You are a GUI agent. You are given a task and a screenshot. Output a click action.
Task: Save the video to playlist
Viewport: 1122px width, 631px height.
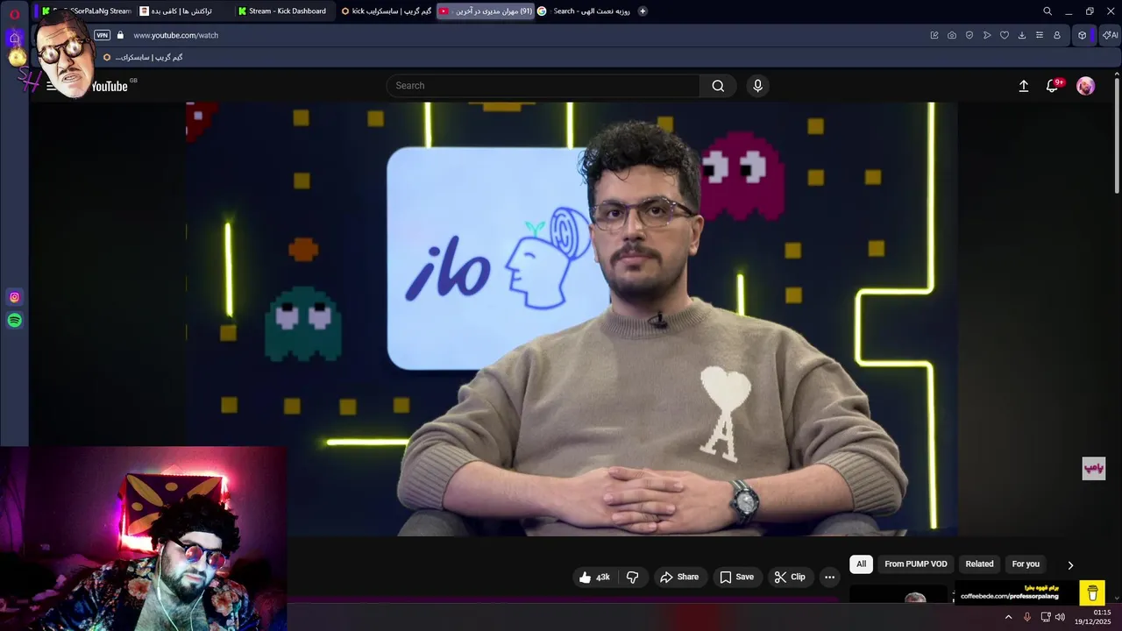pyautogui.click(x=736, y=577)
